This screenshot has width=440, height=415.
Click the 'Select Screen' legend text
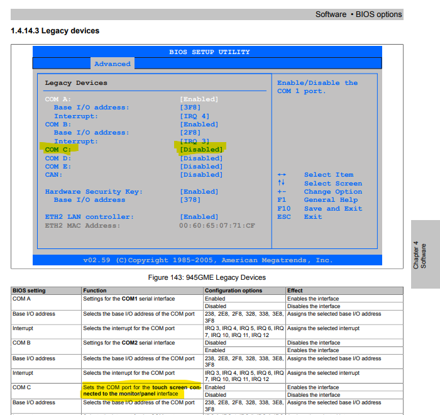(333, 184)
